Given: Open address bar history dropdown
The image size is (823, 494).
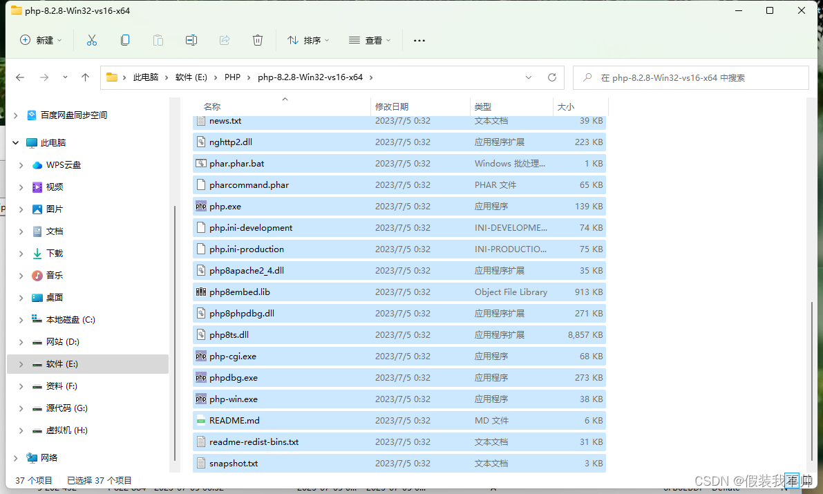Looking at the screenshot, I should coord(529,77).
